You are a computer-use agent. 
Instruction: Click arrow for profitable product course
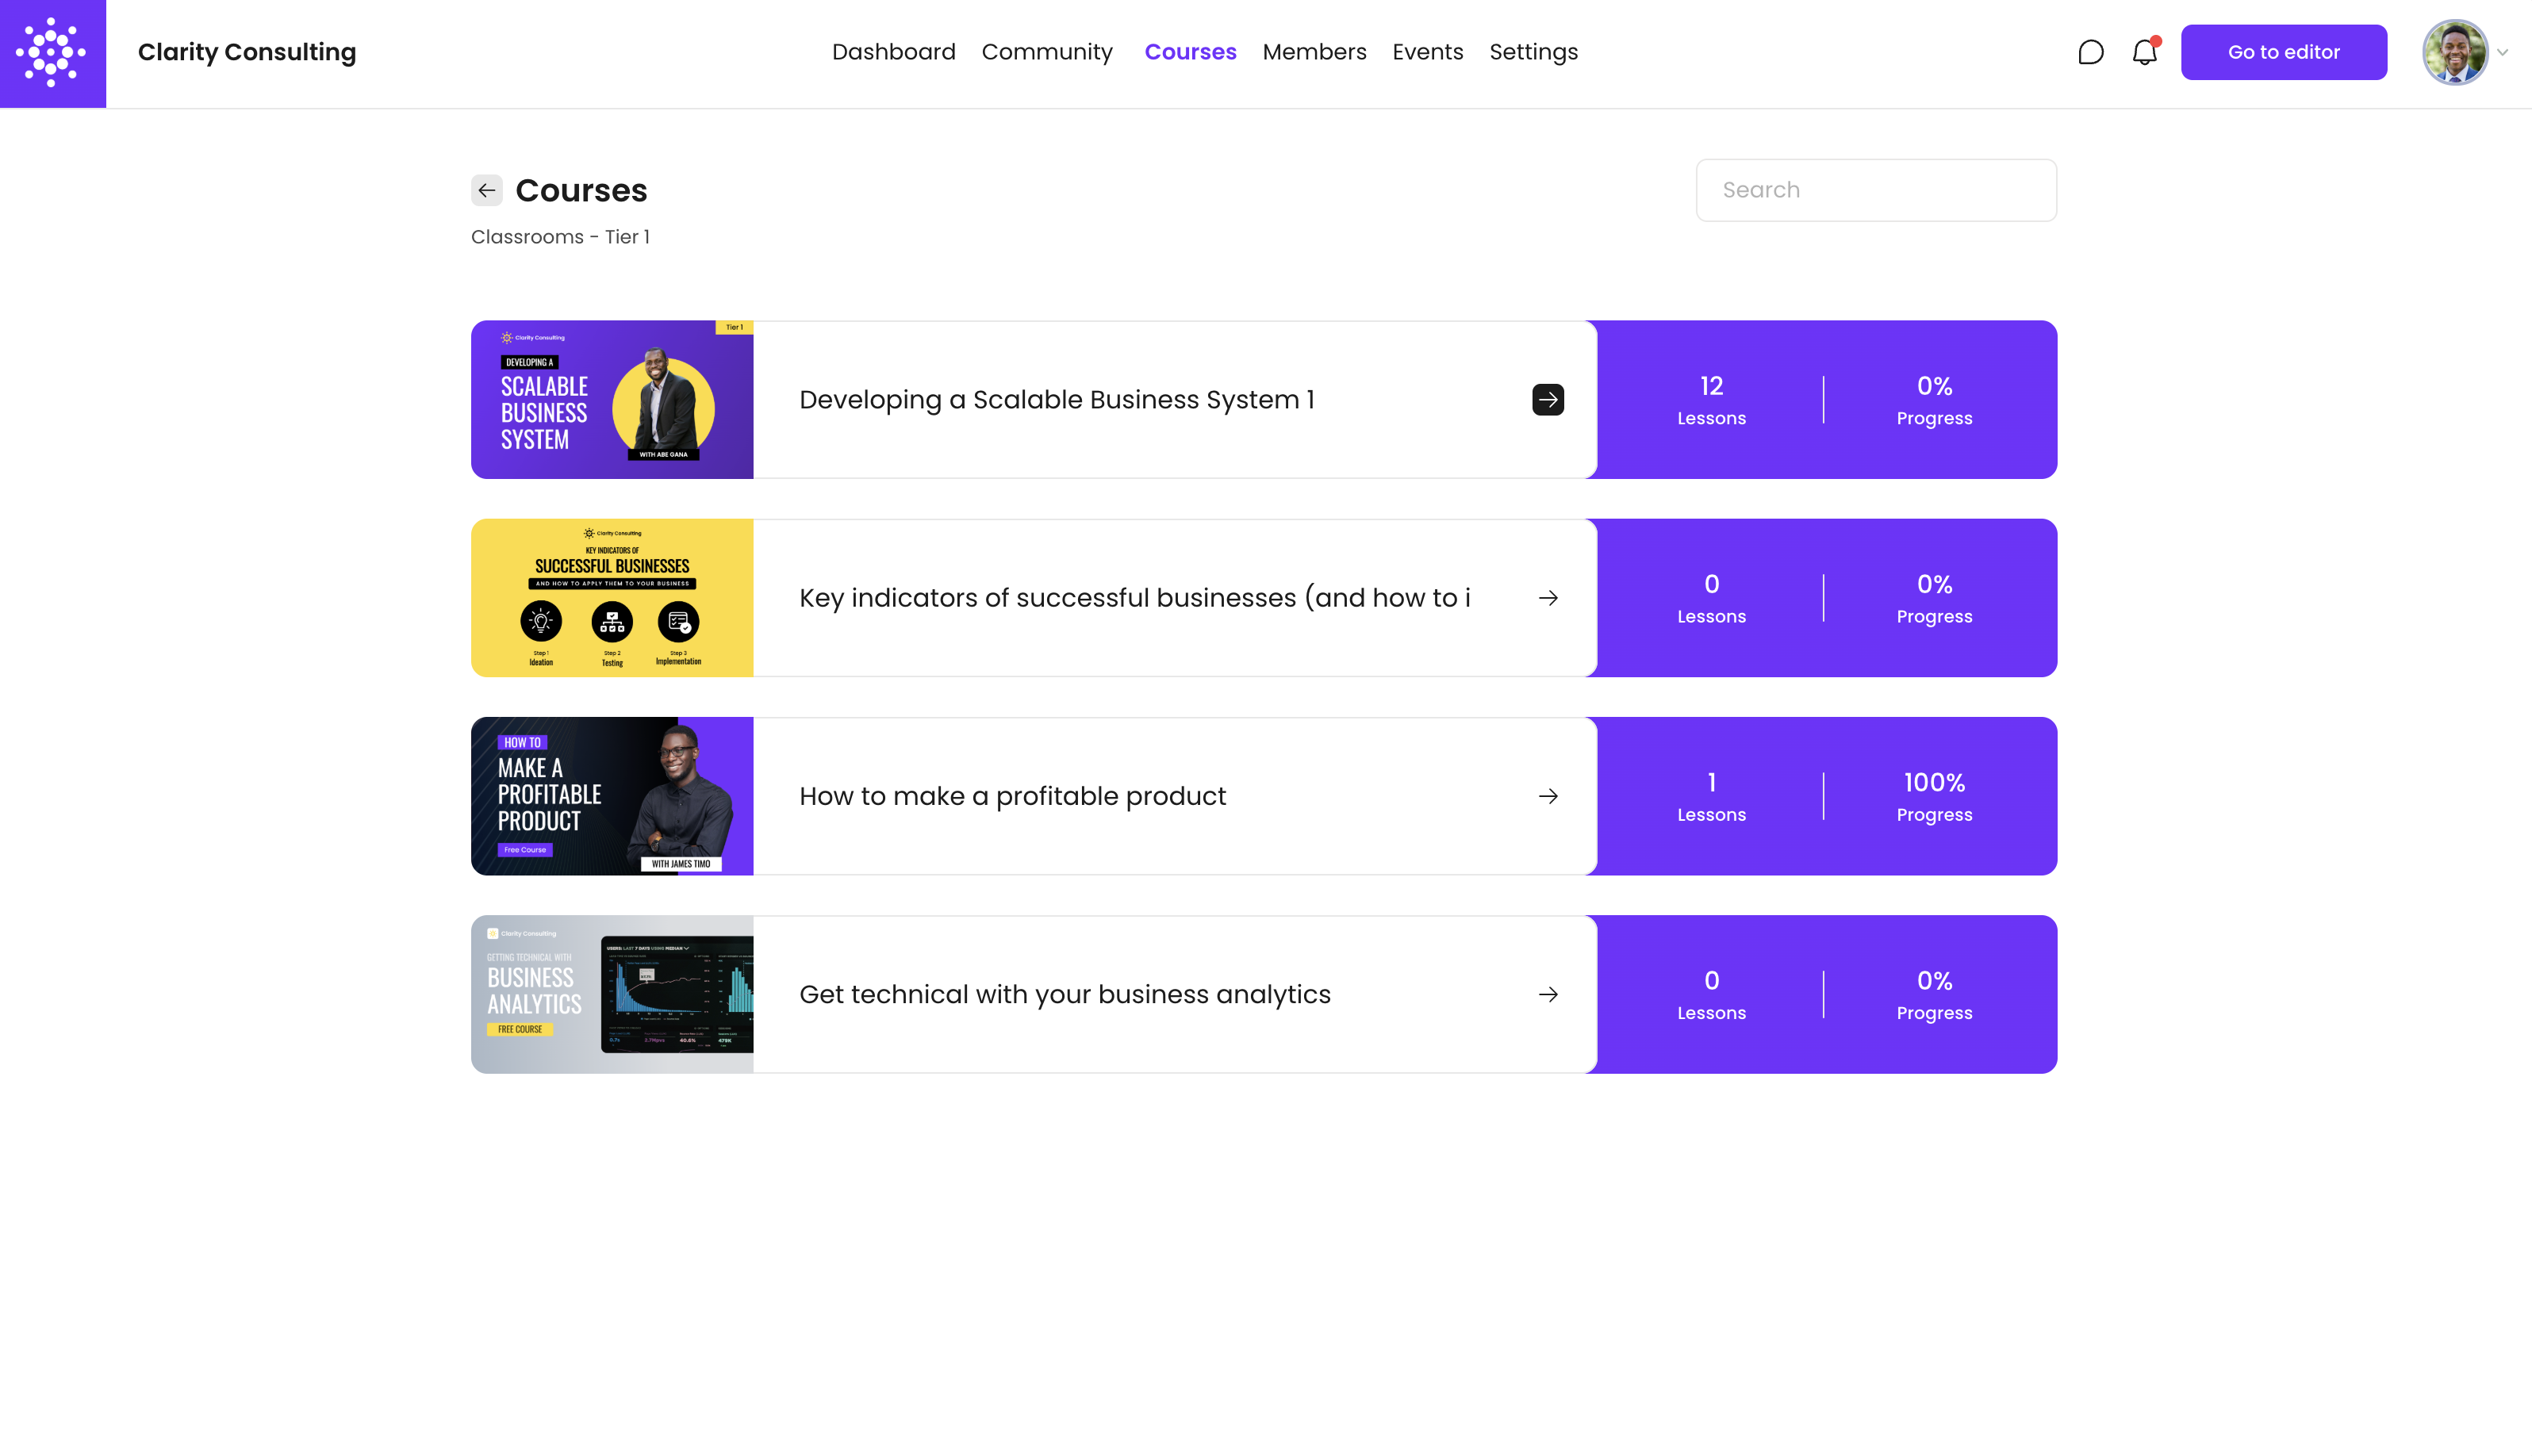click(1547, 796)
